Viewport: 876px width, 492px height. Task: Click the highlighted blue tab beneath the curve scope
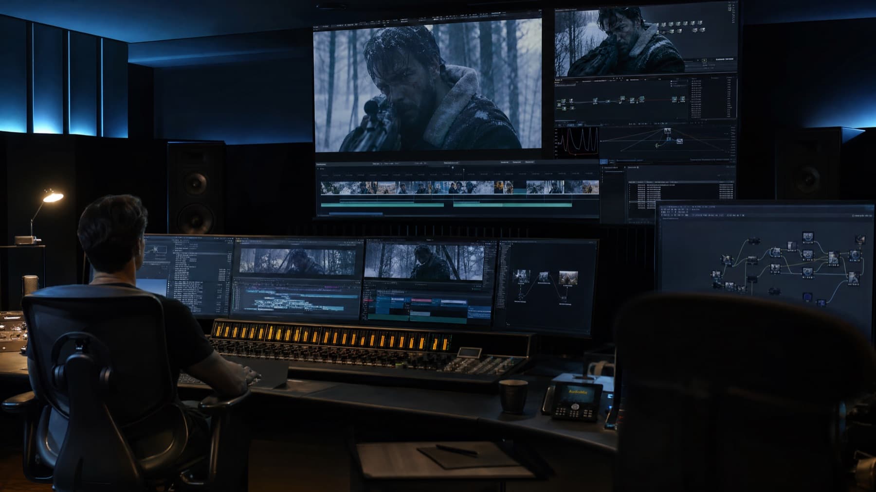(x=603, y=161)
